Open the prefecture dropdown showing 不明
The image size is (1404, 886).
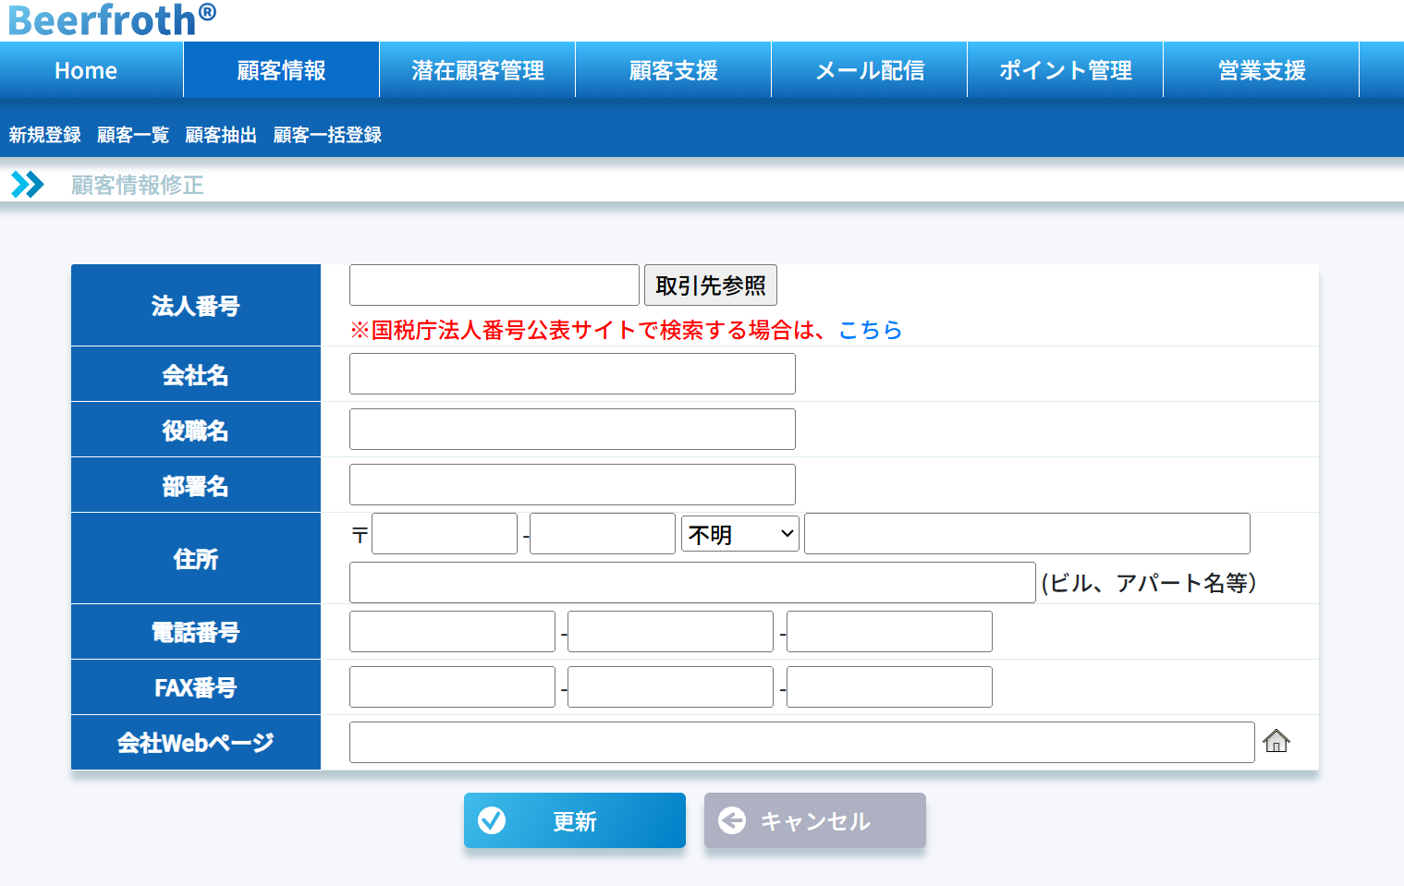(739, 534)
